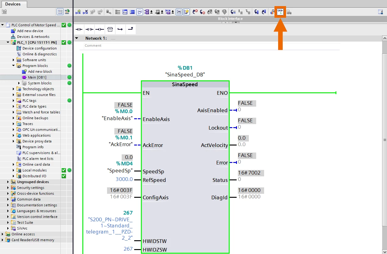
Task: Select Program info entry
Action: click(33, 147)
